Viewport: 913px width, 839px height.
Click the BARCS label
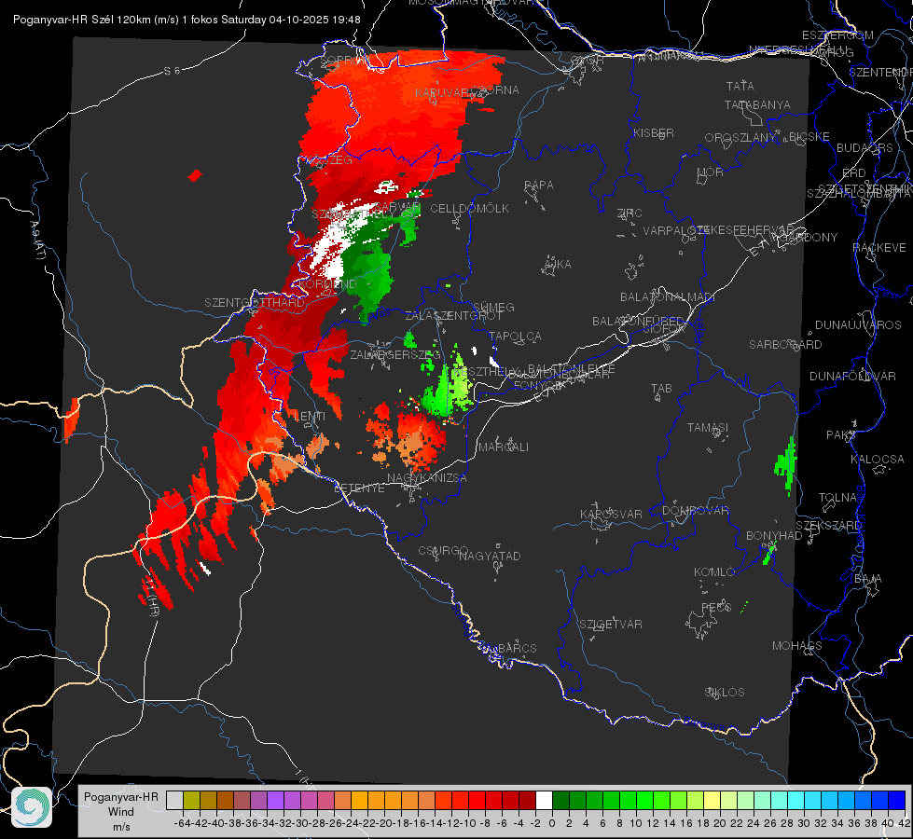[517, 648]
